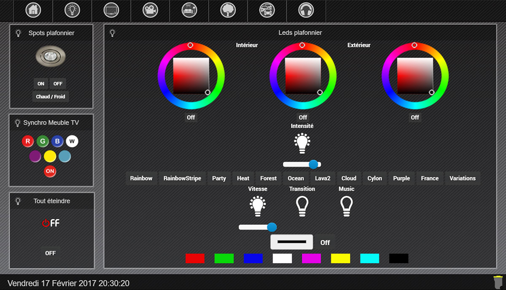This screenshot has height=290, width=506.
Task: Select the Rainbow effect
Action: coord(141,178)
